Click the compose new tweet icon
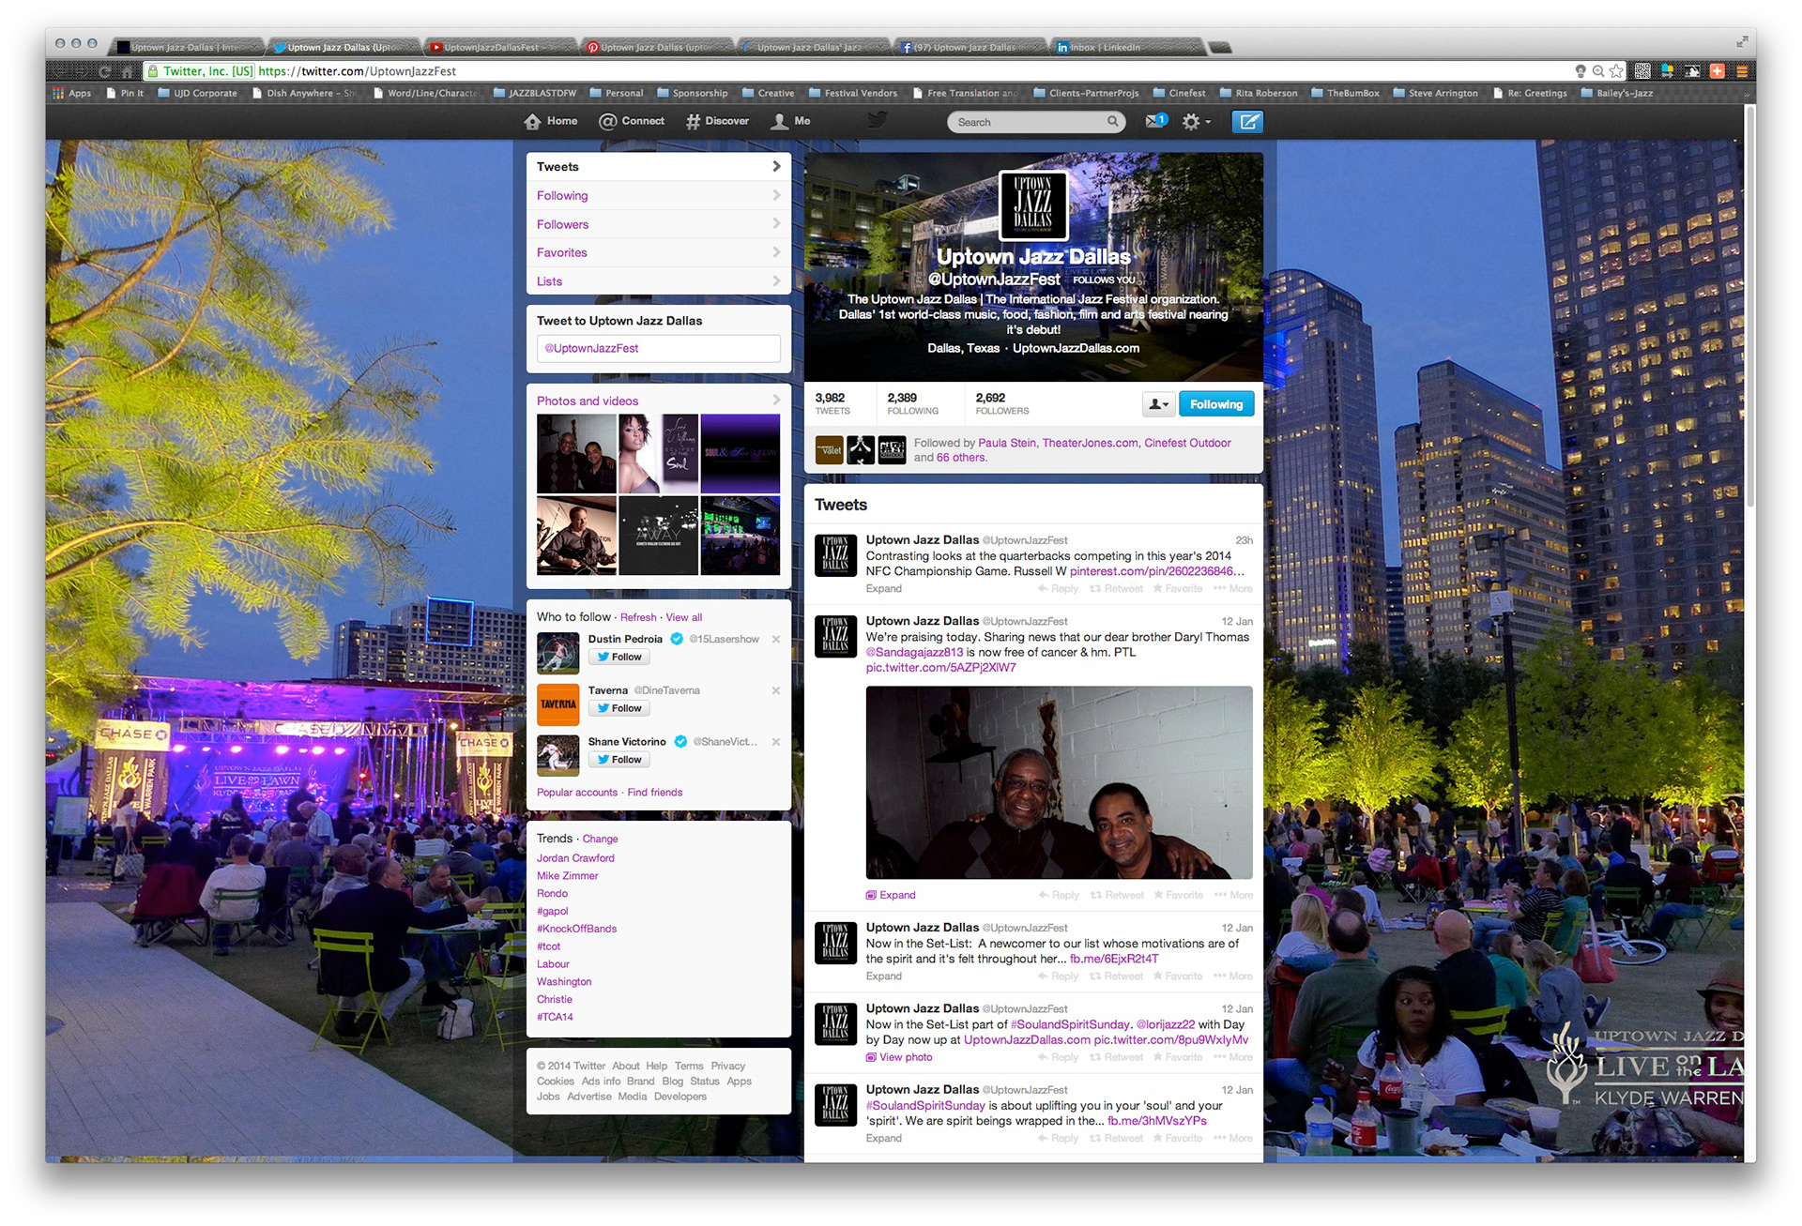This screenshot has width=1802, height=1226. [x=1247, y=121]
